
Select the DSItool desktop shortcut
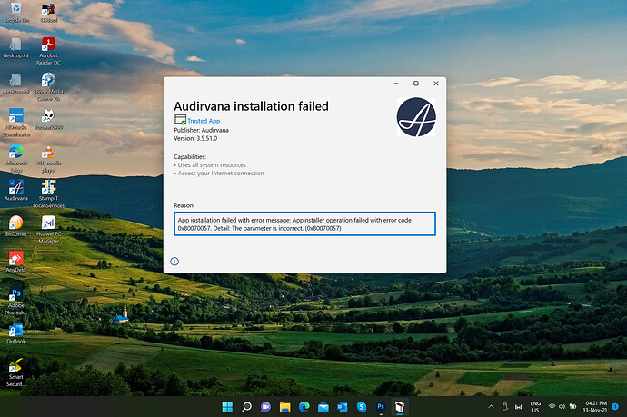(49, 13)
